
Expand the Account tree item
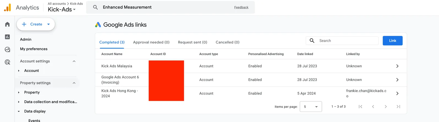click(x=19, y=71)
